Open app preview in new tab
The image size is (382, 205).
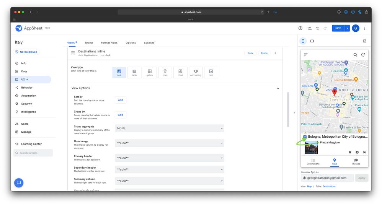[365, 41]
